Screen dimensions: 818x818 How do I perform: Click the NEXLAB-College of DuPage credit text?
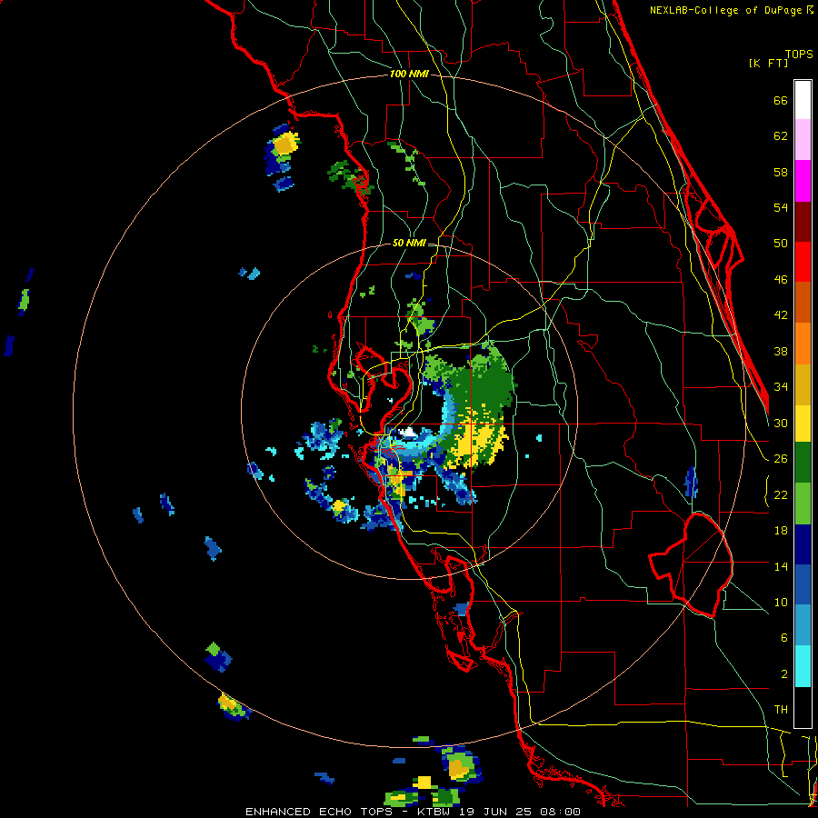click(726, 10)
